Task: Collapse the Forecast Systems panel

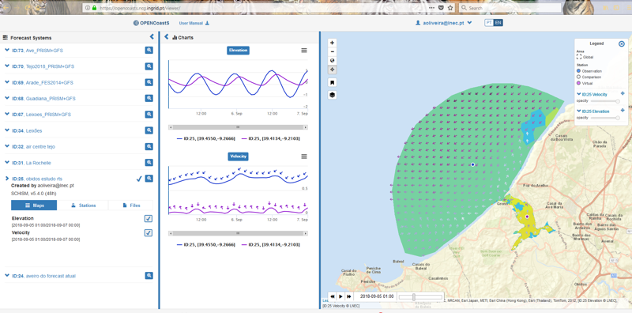Action: (x=152, y=36)
